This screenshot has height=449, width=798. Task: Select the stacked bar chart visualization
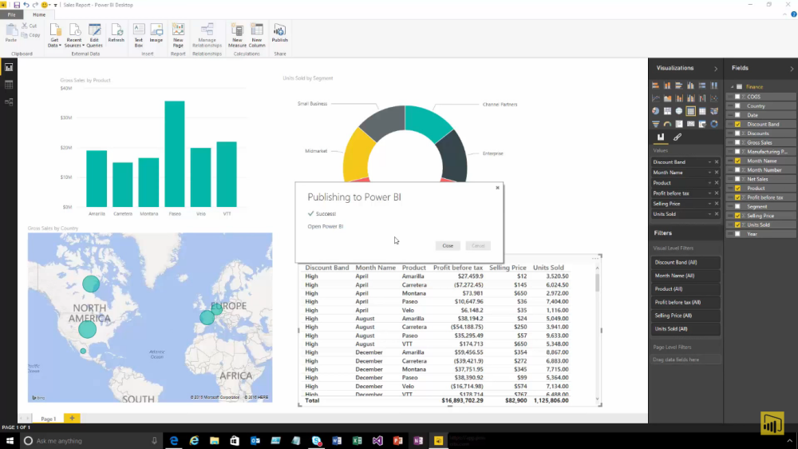[655, 85]
